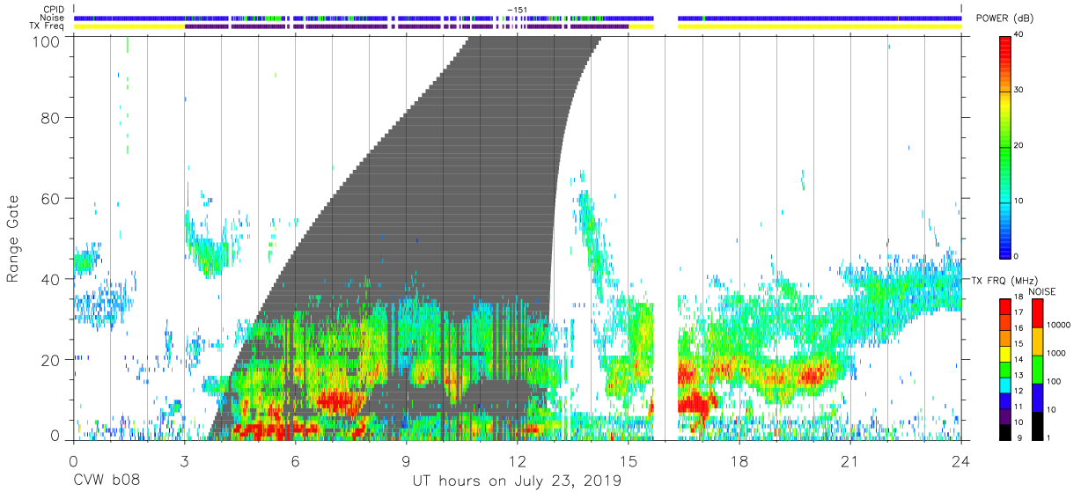Select the blue NOISE swatch between 10 and 100

[1037, 398]
